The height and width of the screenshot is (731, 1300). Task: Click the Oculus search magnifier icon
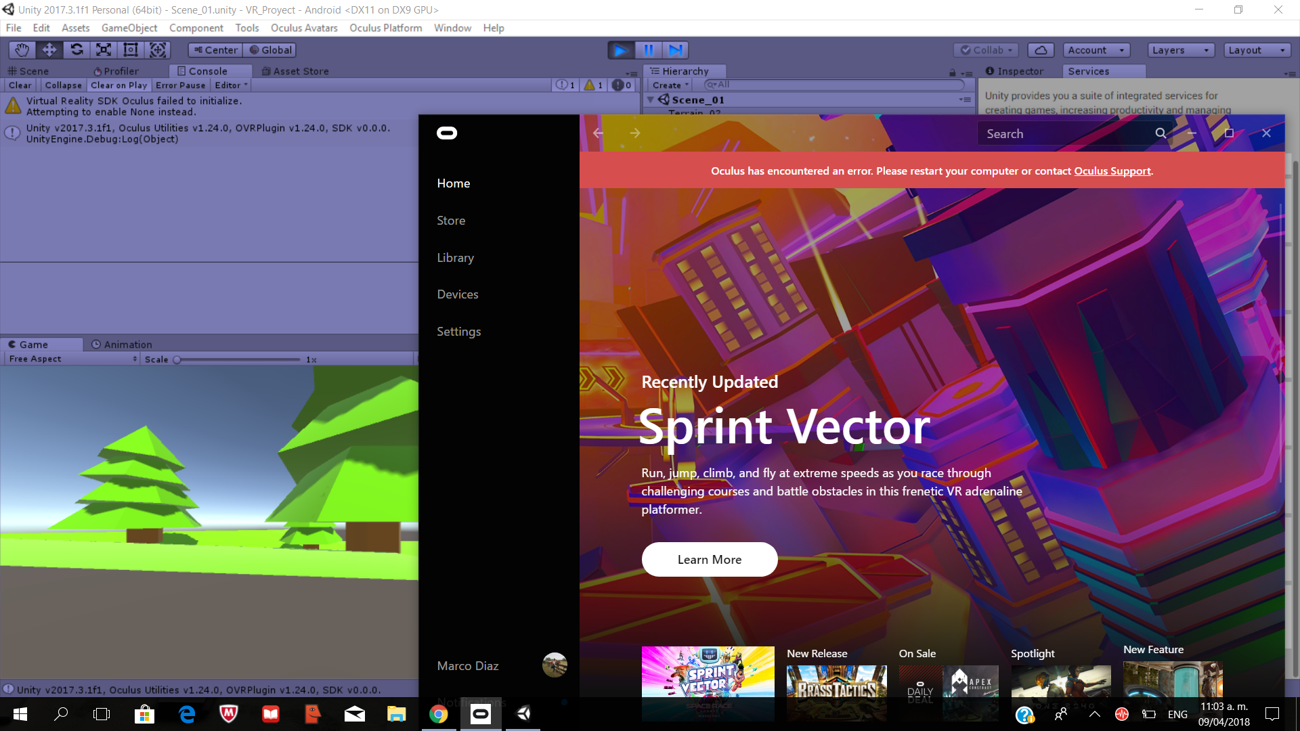pyautogui.click(x=1161, y=133)
